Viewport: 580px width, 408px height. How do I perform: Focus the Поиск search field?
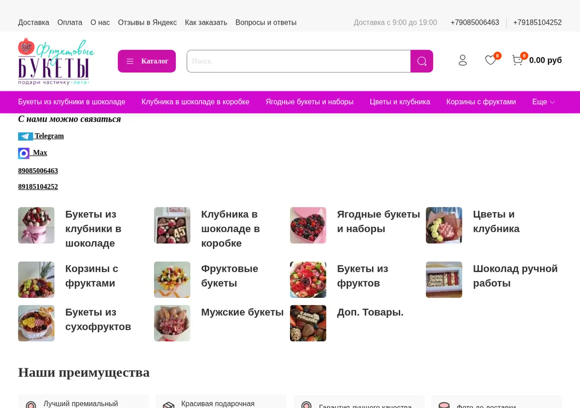coord(299,61)
